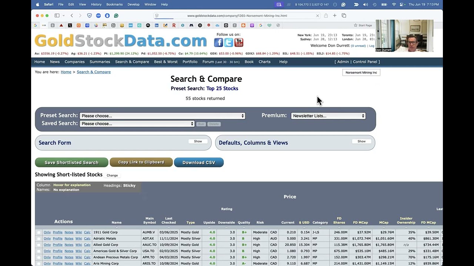Open the Start Page tab star
Screen dimensions: 474x266
point(355,25)
